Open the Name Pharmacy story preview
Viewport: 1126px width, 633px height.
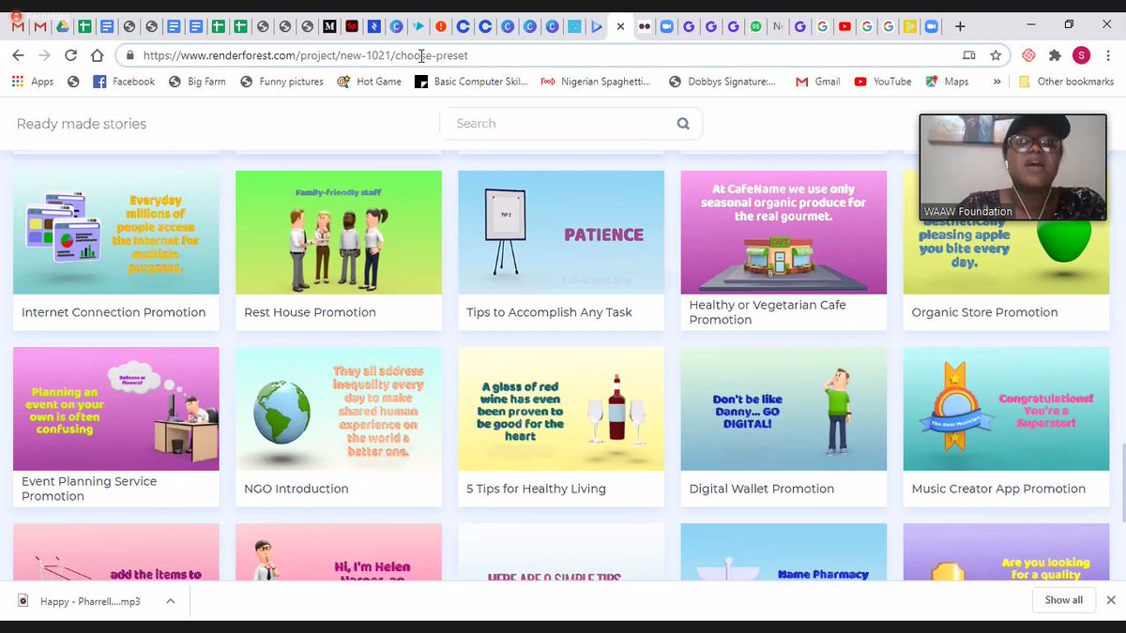click(x=784, y=553)
